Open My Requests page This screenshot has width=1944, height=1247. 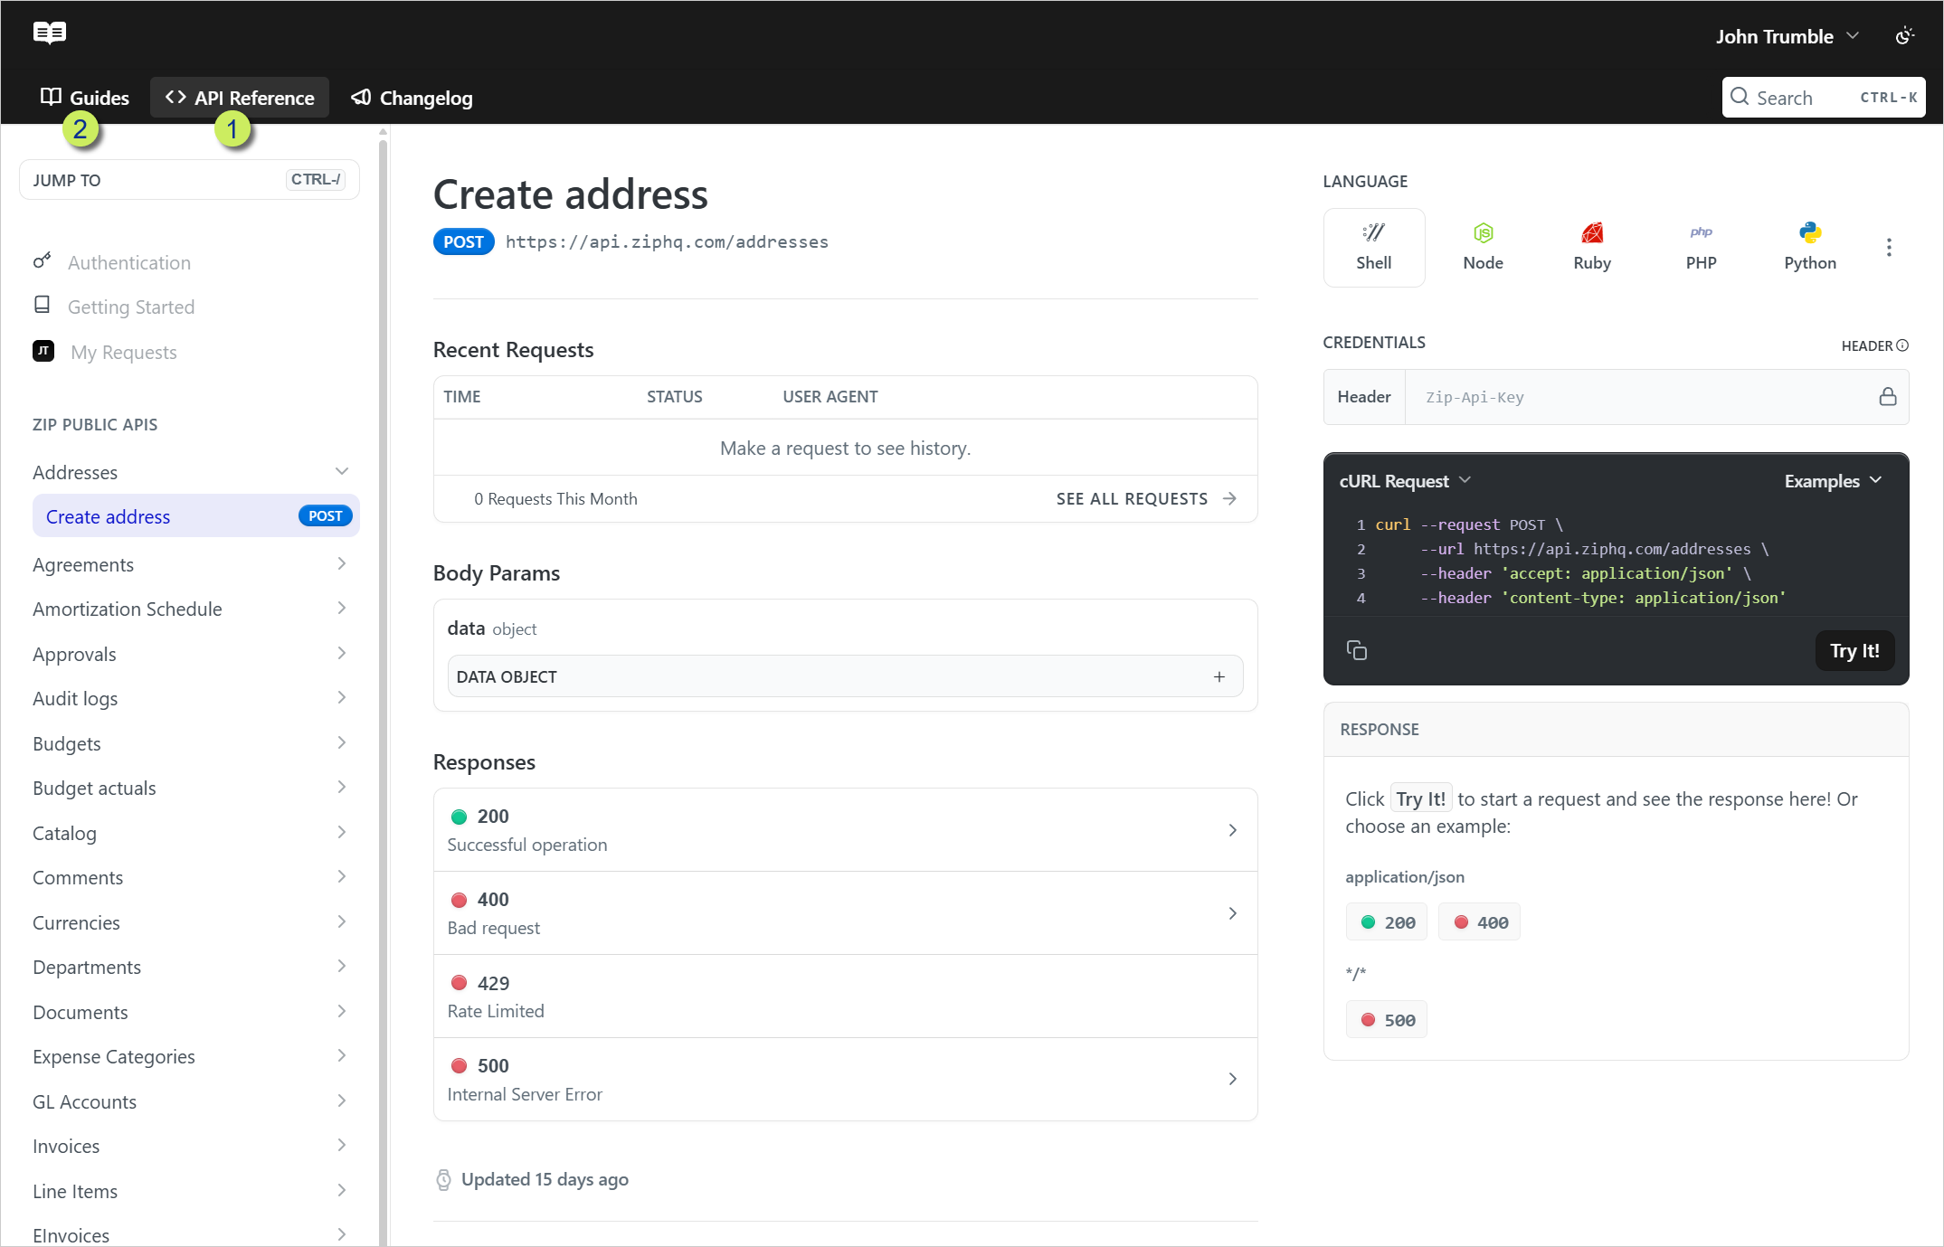click(124, 353)
